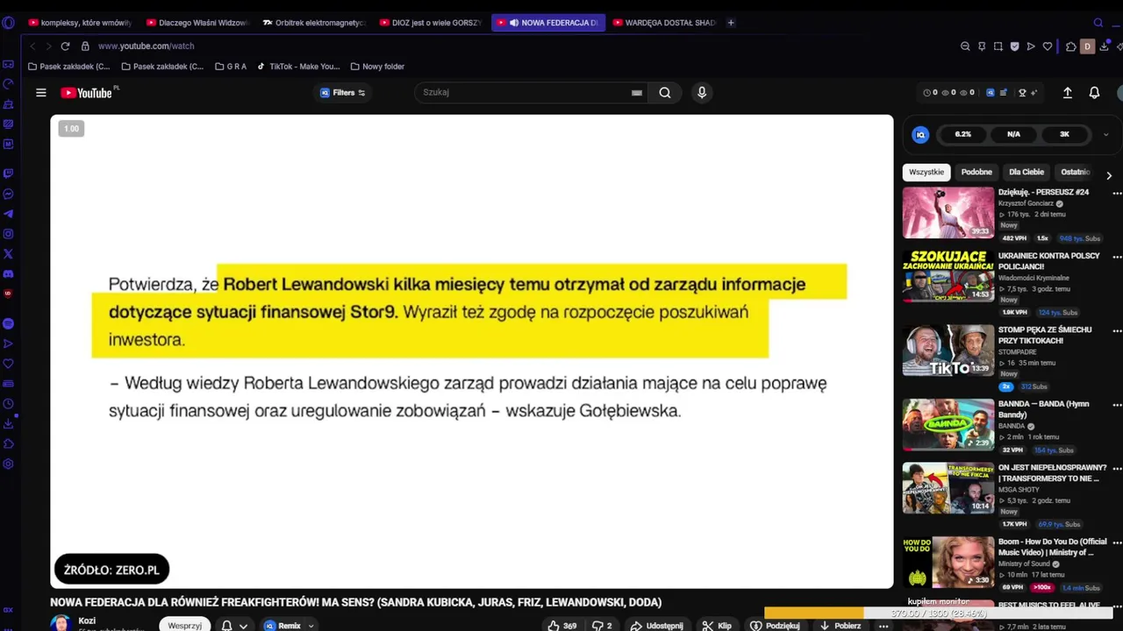Click the Pobierz download button
Image resolution: width=1123 pixels, height=631 pixels.
pyautogui.click(x=840, y=626)
